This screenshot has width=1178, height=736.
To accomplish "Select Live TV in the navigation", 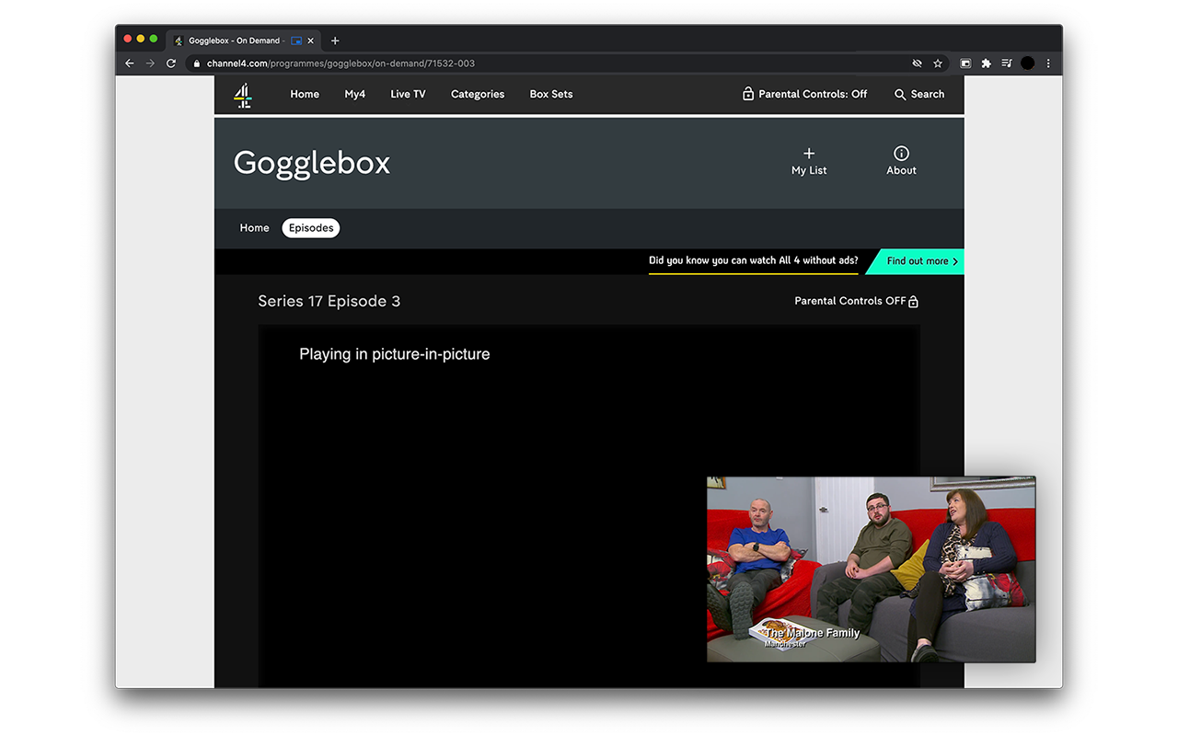I will (407, 94).
